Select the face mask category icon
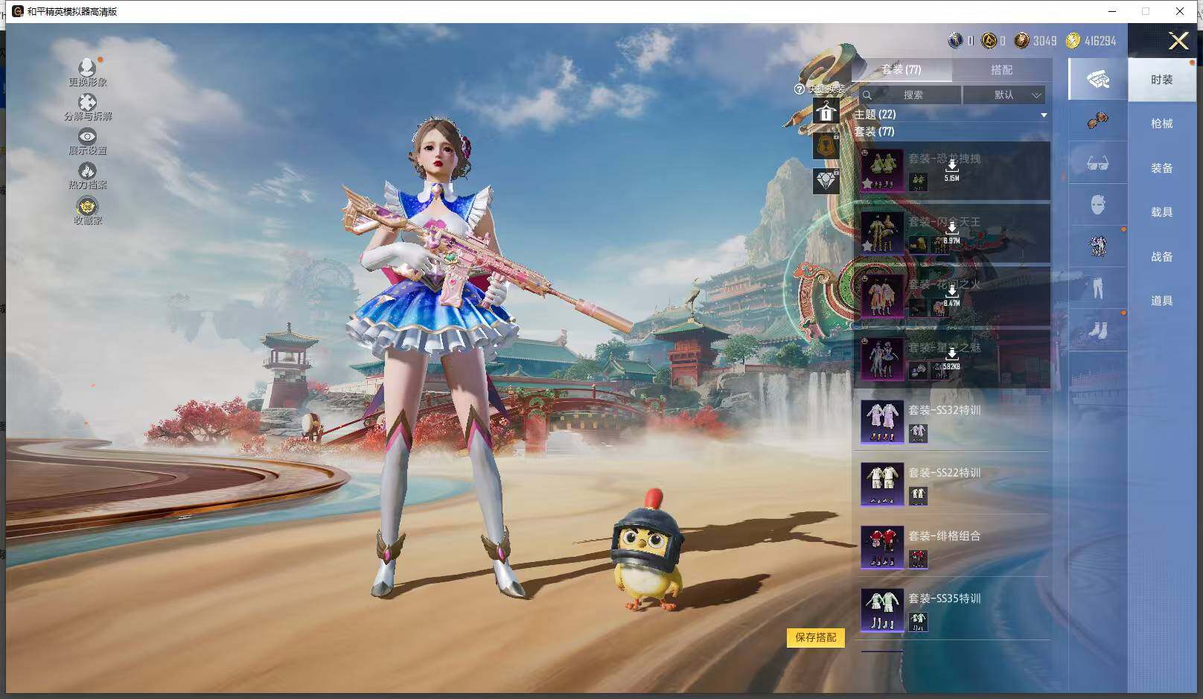Screen dimensions: 1203x699 (x=1097, y=204)
